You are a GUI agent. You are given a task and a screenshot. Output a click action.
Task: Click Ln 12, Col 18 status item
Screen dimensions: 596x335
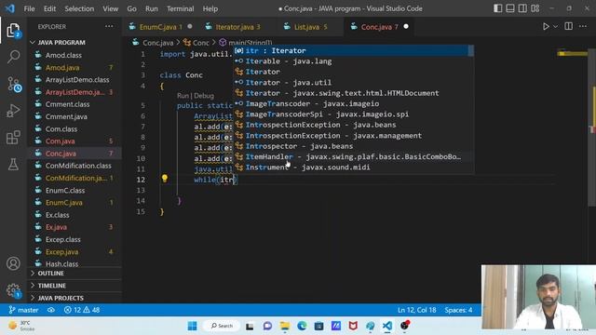tap(416, 310)
